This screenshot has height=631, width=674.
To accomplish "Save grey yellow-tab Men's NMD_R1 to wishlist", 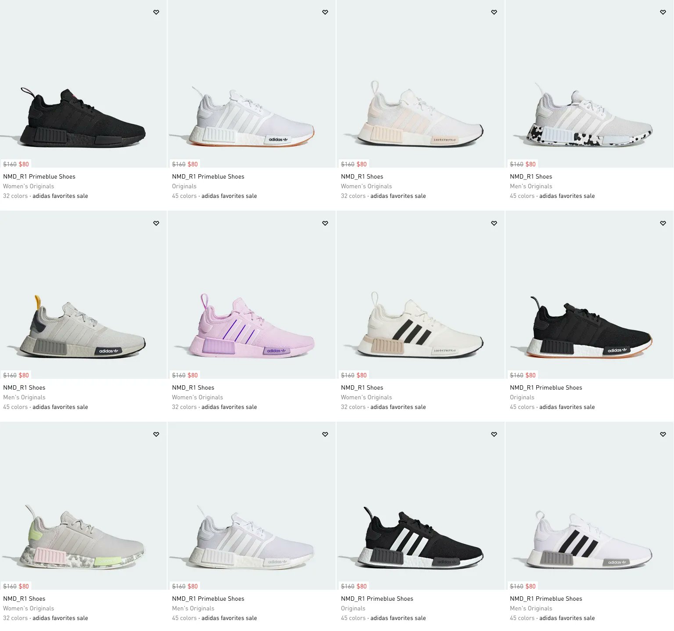I will 156,223.
